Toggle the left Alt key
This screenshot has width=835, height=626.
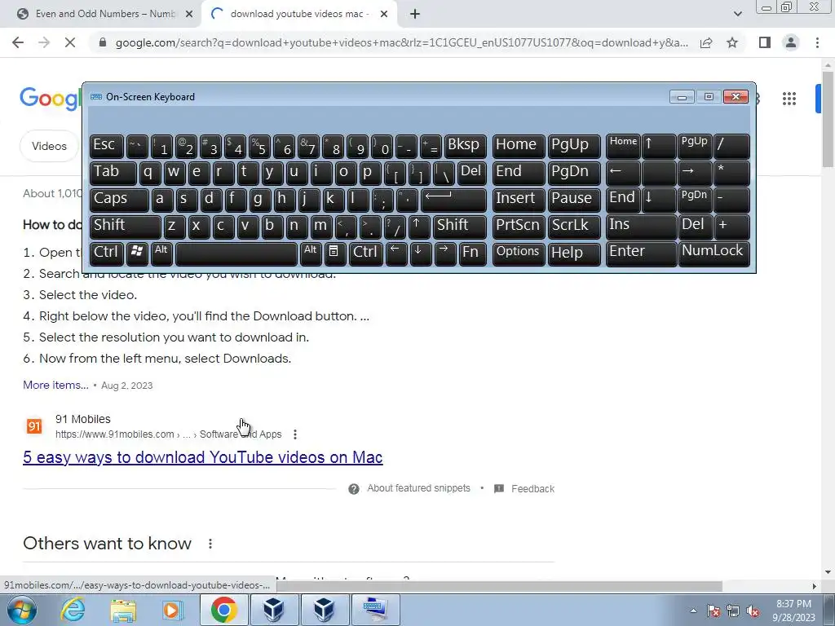point(162,253)
